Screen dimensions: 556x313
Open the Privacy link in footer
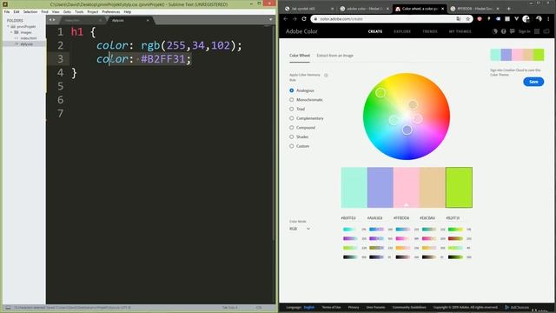(354, 307)
